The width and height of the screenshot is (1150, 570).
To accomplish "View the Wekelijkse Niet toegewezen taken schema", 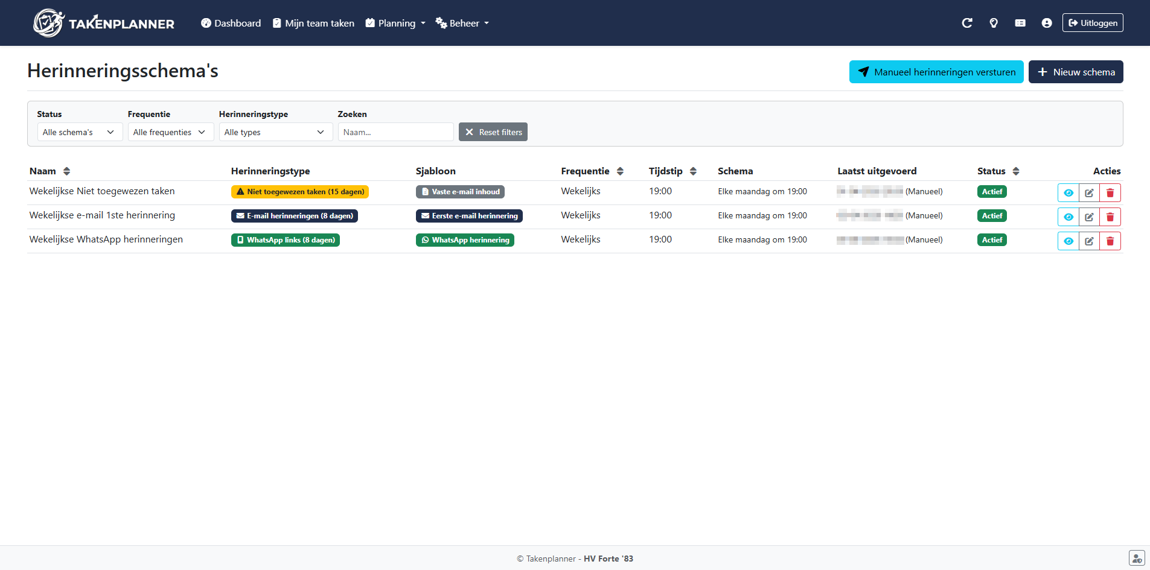I will 1068,193.
